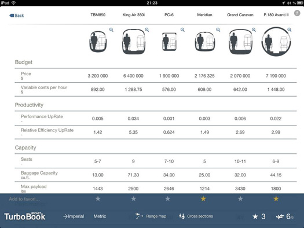
Task: Click baggage capacity value 71.30
Action: 133,175
